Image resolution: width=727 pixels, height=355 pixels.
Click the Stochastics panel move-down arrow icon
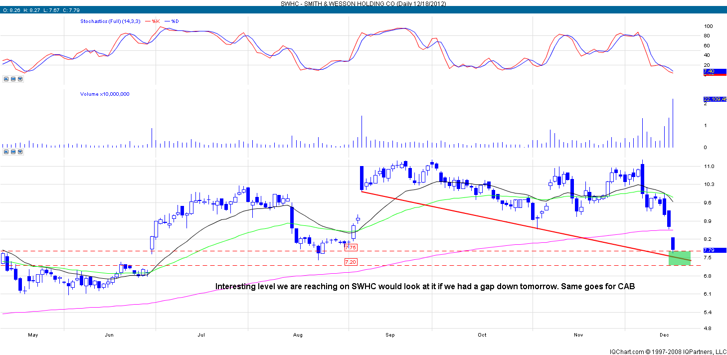20,79
